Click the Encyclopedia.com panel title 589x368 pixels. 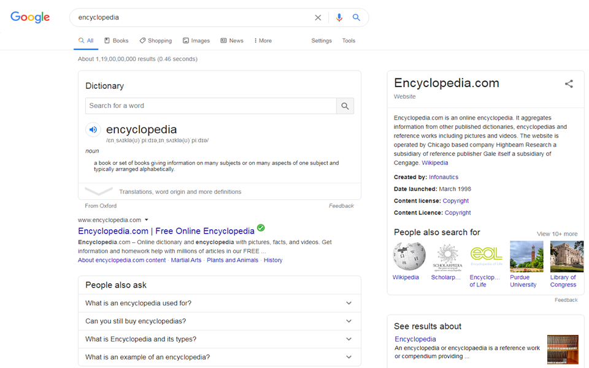(x=446, y=83)
